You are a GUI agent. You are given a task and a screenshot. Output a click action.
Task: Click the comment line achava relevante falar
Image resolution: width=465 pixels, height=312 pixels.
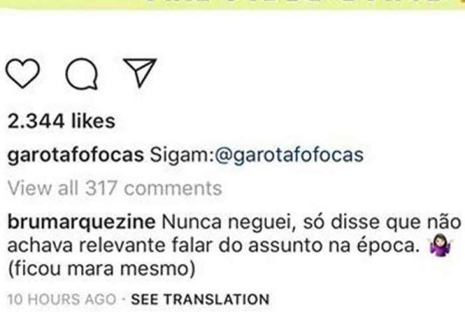(213, 245)
